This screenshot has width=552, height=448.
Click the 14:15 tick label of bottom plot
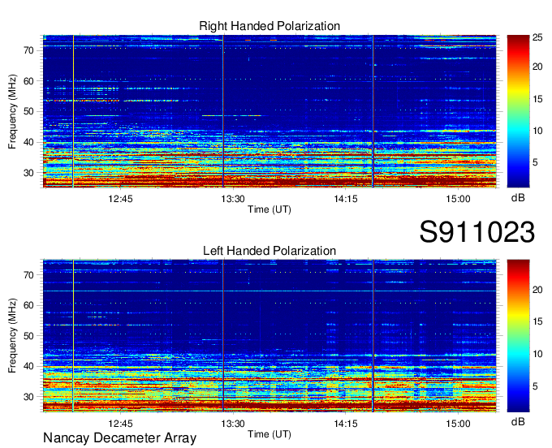[x=345, y=424]
